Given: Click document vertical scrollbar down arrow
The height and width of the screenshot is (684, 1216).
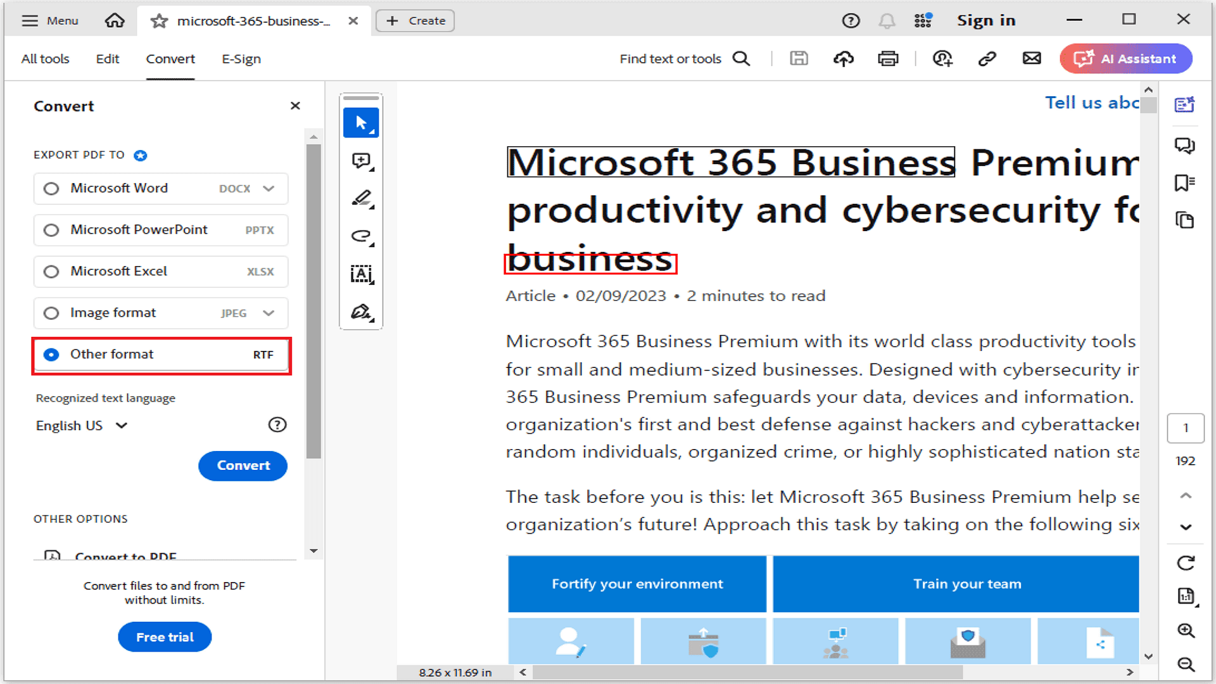Looking at the screenshot, I should click(1149, 657).
